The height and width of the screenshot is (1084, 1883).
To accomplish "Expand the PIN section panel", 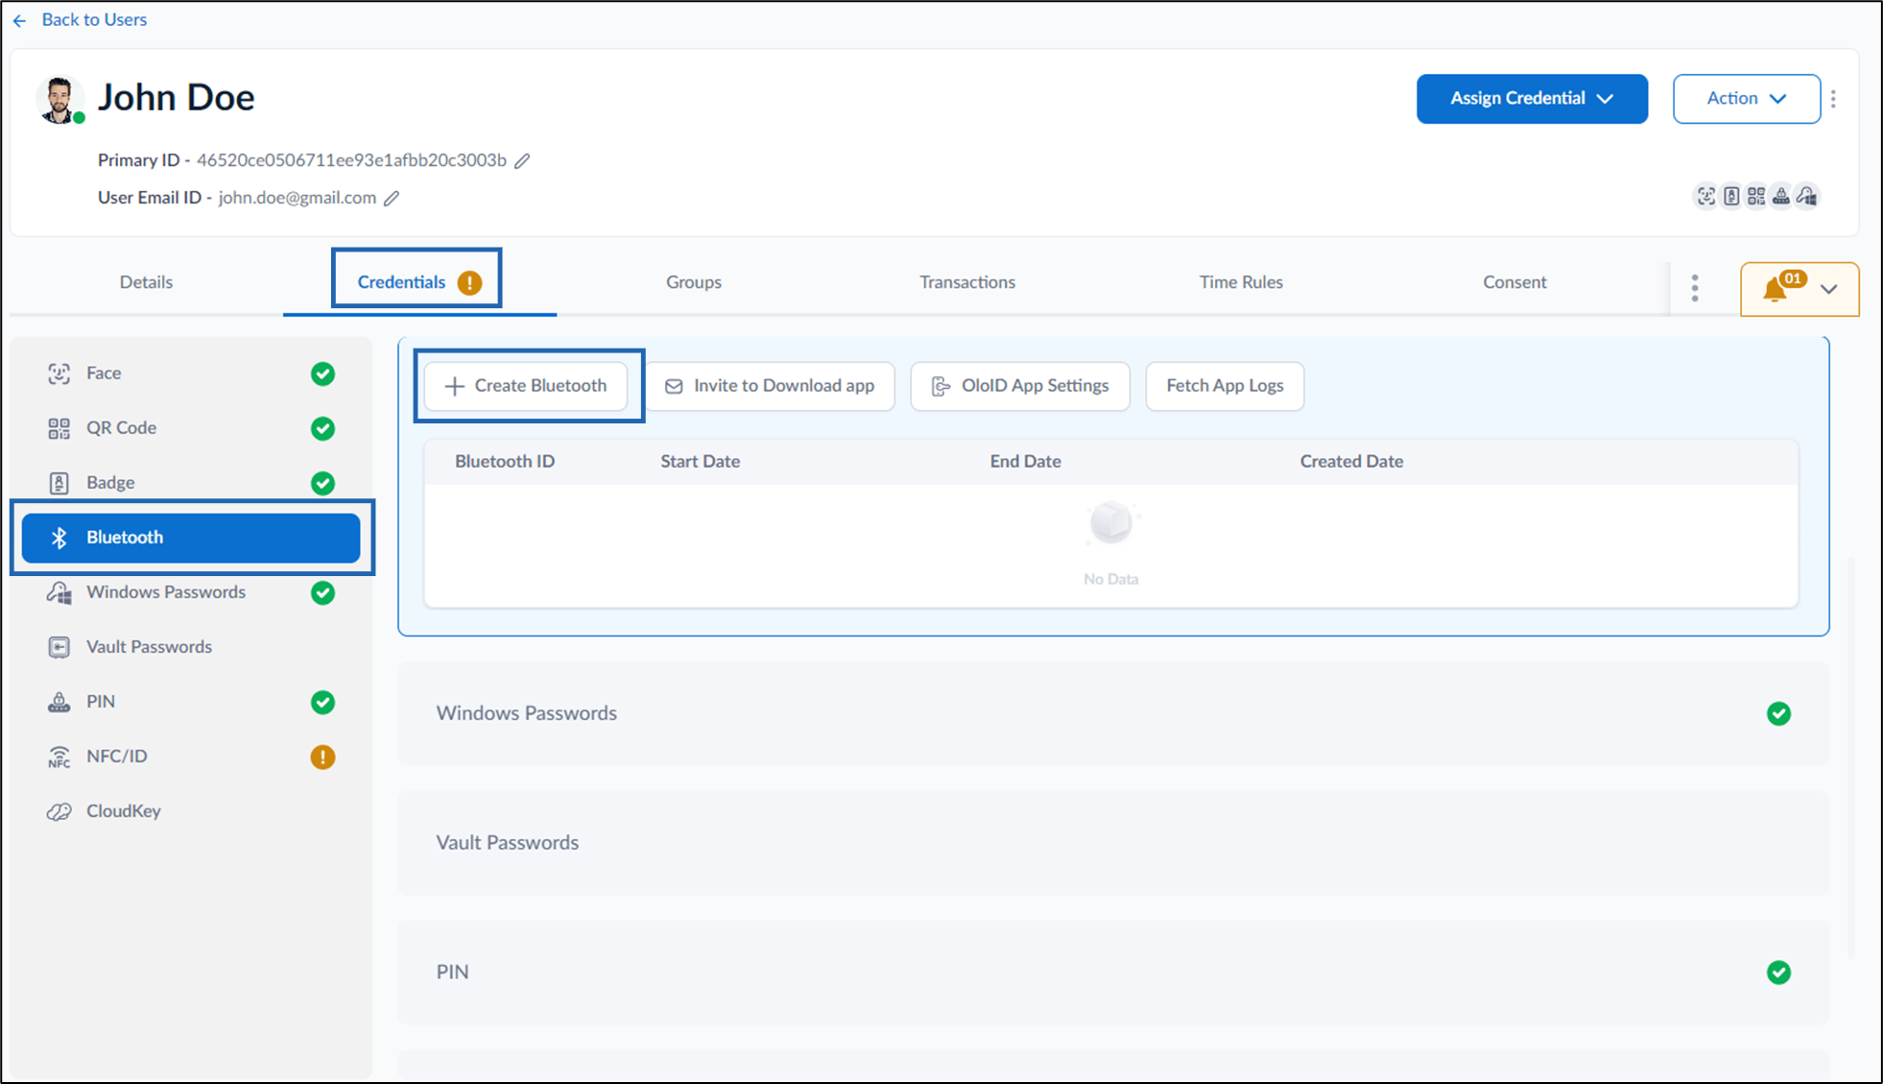I will 1113,973.
